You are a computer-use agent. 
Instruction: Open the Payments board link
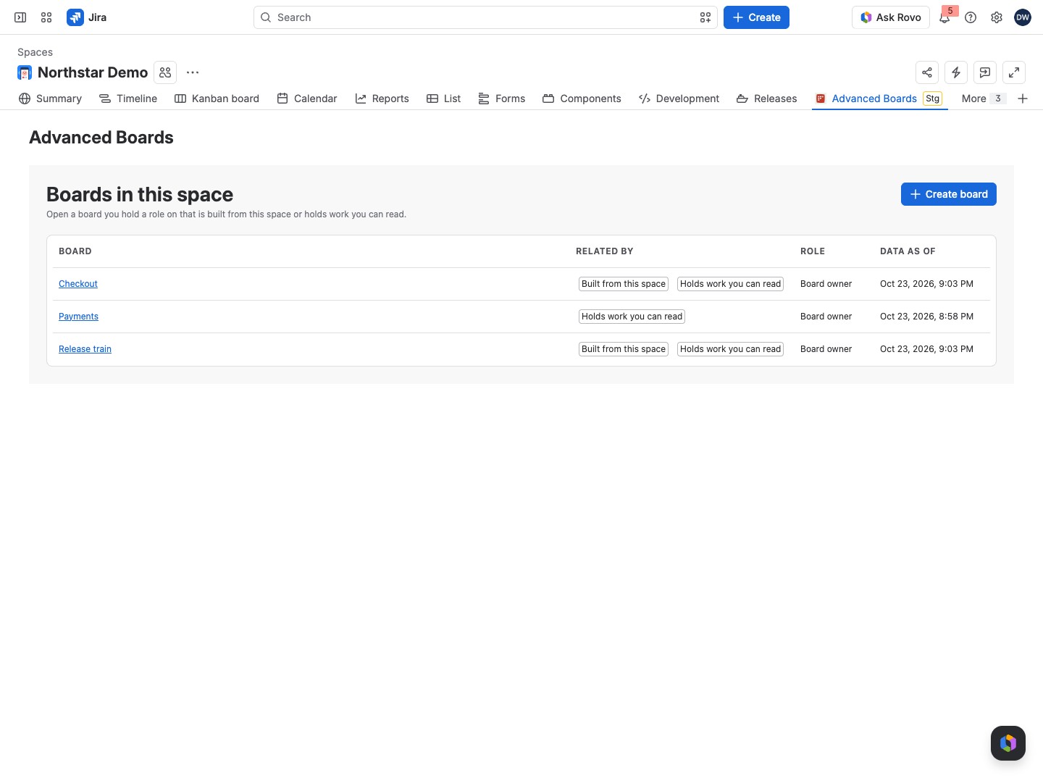[x=78, y=317]
